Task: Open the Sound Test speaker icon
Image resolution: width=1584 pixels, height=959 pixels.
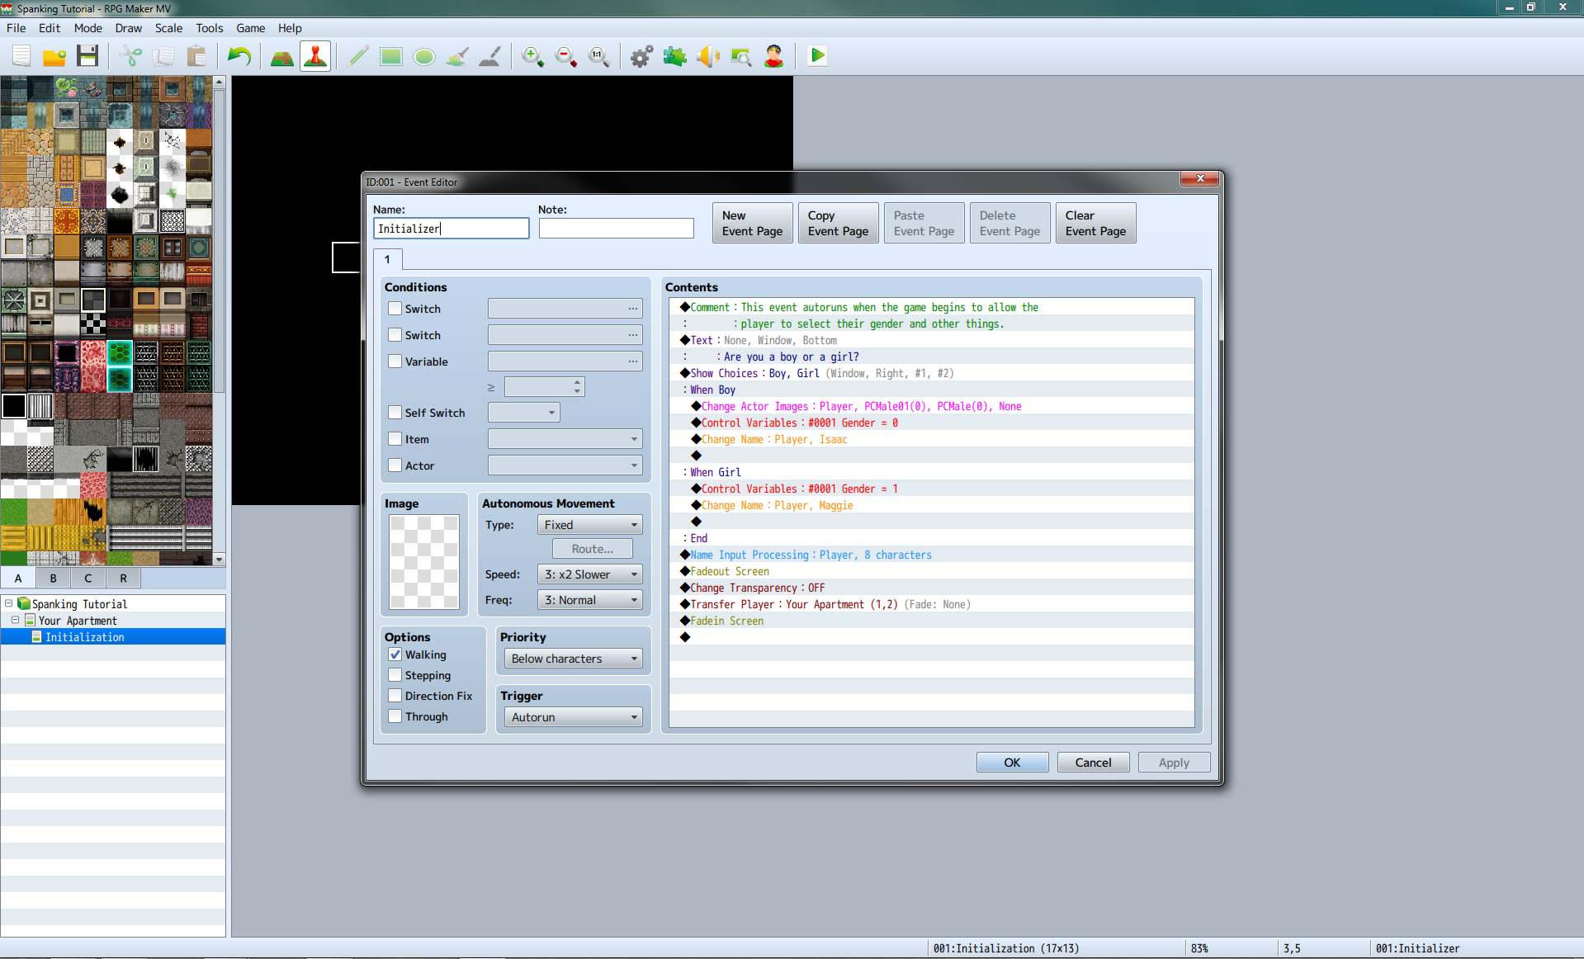Action: (x=708, y=56)
